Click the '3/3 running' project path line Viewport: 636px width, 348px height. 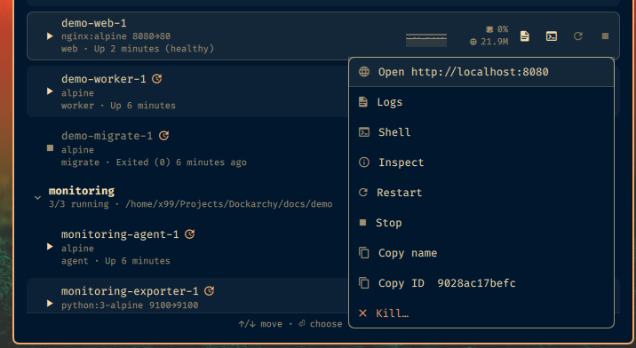click(191, 204)
